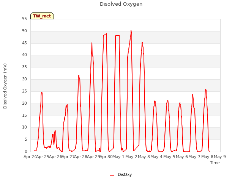Click the y-axis label Disolved Oxygen (mV)
The image size is (243, 182).
5,86
